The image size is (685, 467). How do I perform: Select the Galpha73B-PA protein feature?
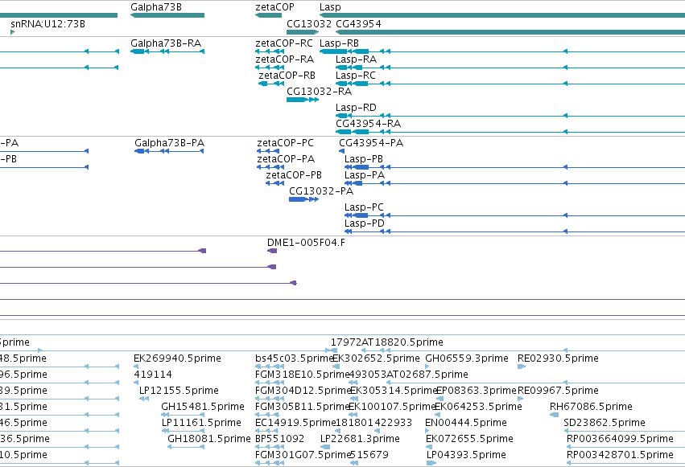169,151
